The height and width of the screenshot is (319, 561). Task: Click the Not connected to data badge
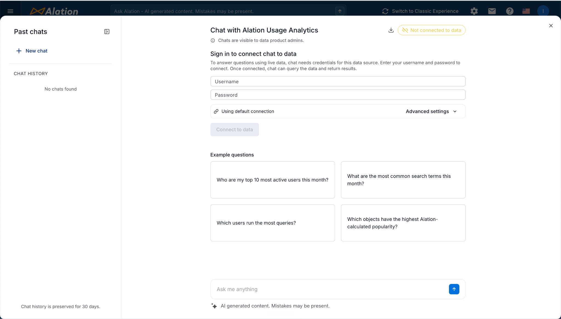tap(431, 30)
